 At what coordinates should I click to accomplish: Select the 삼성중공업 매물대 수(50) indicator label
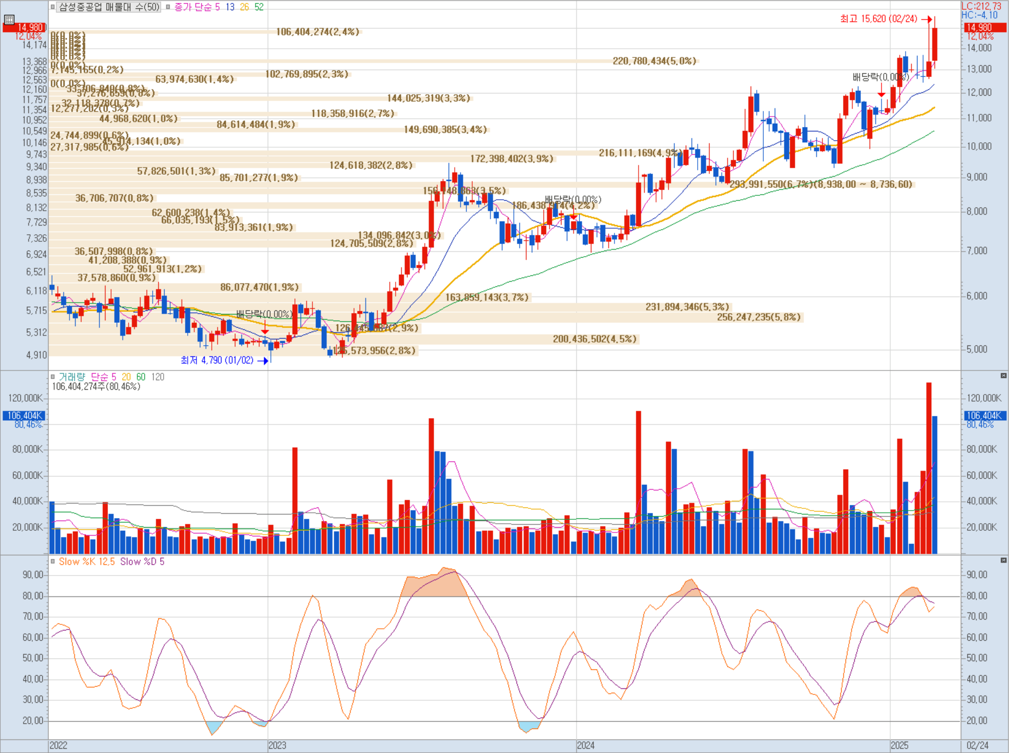(109, 7)
